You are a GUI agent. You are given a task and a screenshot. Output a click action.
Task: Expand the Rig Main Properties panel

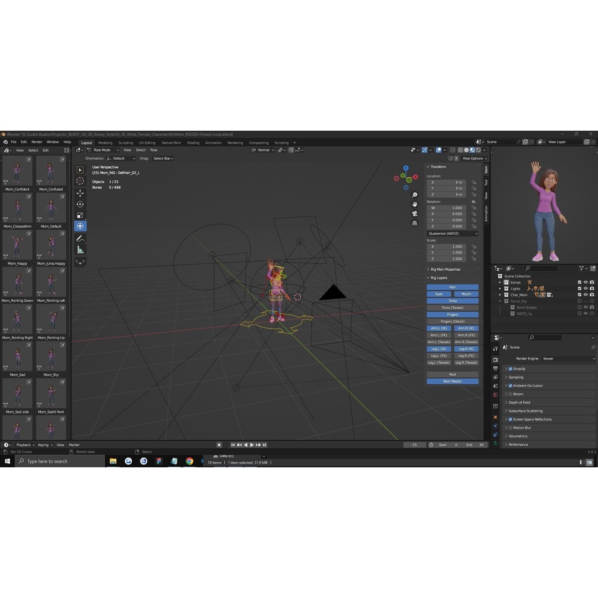click(x=452, y=269)
